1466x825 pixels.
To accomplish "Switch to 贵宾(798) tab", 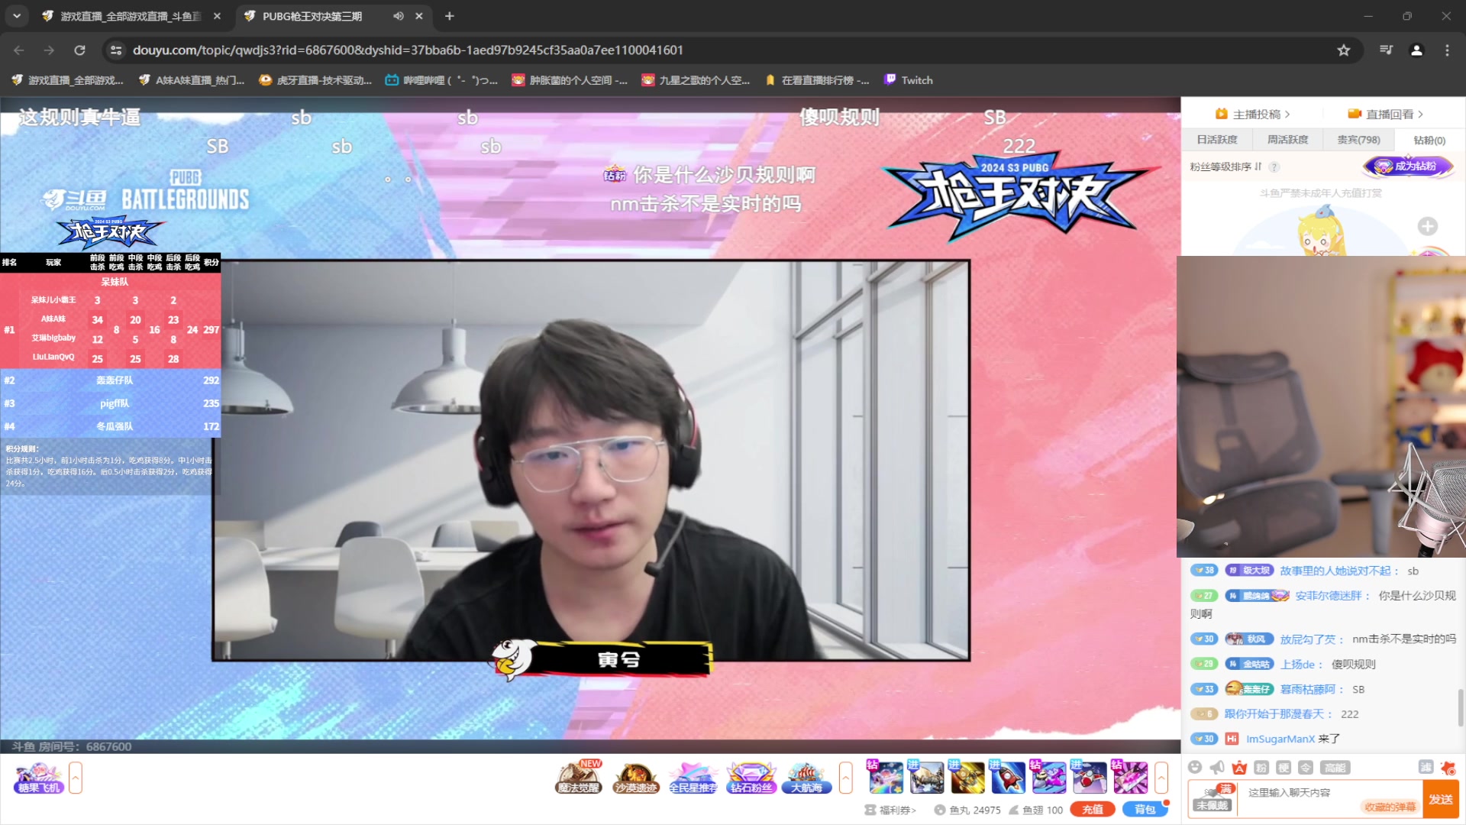I will click(x=1358, y=140).
